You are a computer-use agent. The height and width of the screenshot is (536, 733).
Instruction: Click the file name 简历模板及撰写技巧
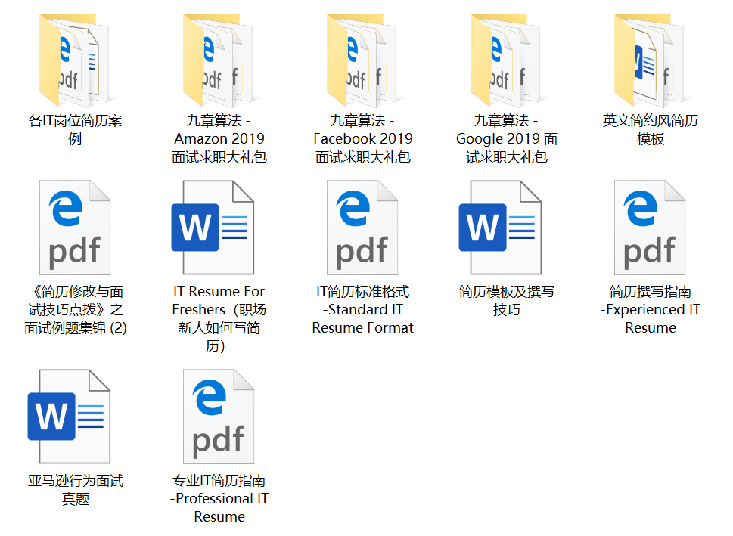(507, 300)
